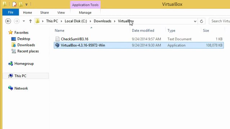Click the Desktop icon in Favorites

click(x=14, y=39)
